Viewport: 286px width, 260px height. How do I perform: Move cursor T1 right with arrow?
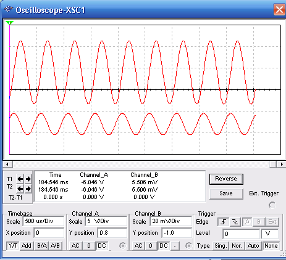pos(28,179)
